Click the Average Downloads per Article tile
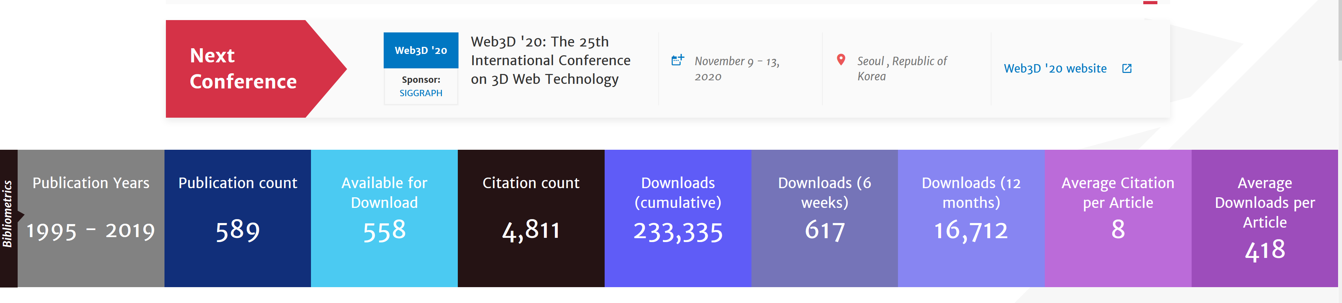Image resolution: width=1342 pixels, height=303 pixels. 1264,218
